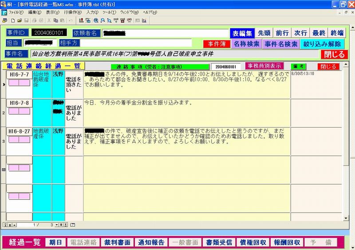Click the open folder toolbar icon

[x=20, y=20]
